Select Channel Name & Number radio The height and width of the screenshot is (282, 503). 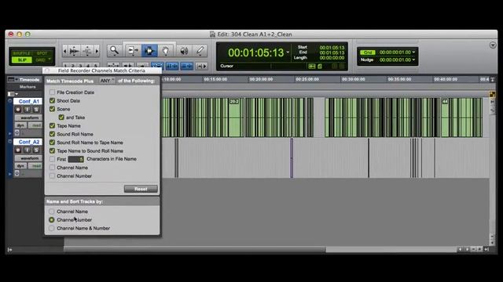(52, 228)
